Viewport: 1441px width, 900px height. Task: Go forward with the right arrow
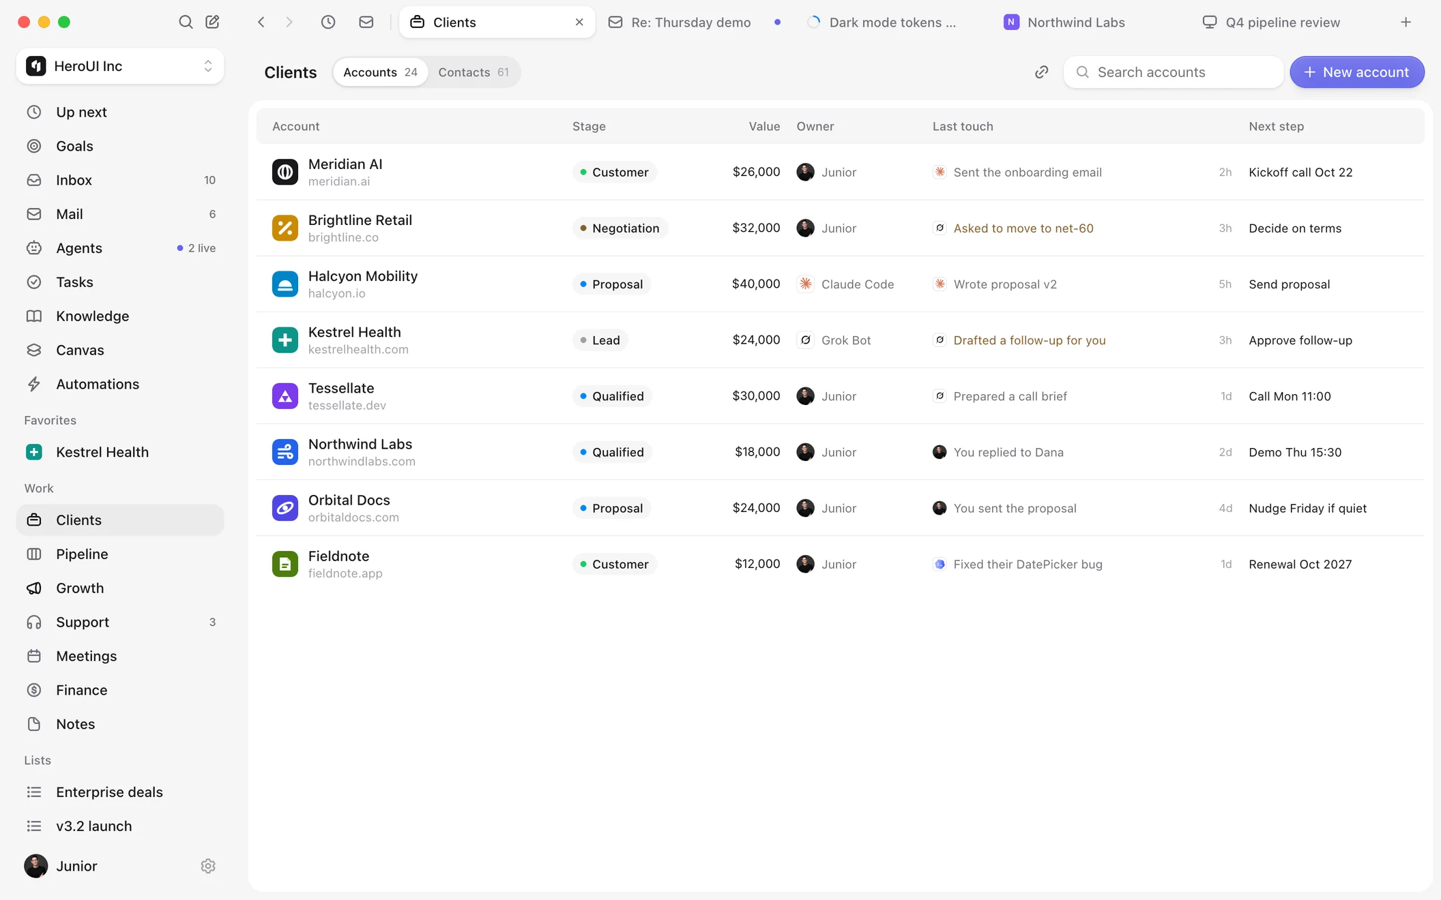289,22
